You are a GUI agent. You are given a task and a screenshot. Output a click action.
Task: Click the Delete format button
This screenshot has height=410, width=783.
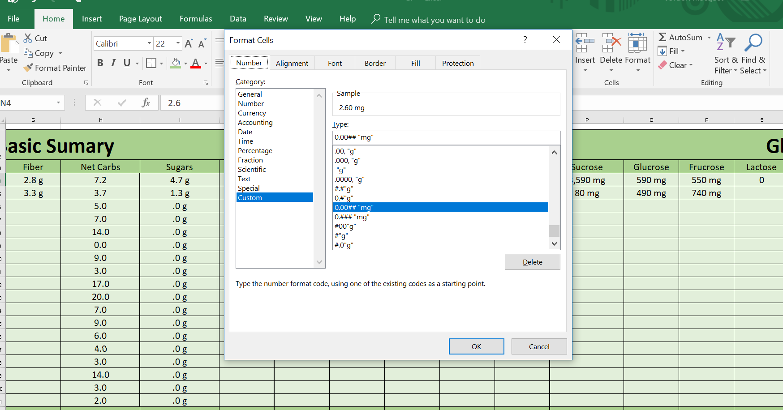(x=532, y=262)
